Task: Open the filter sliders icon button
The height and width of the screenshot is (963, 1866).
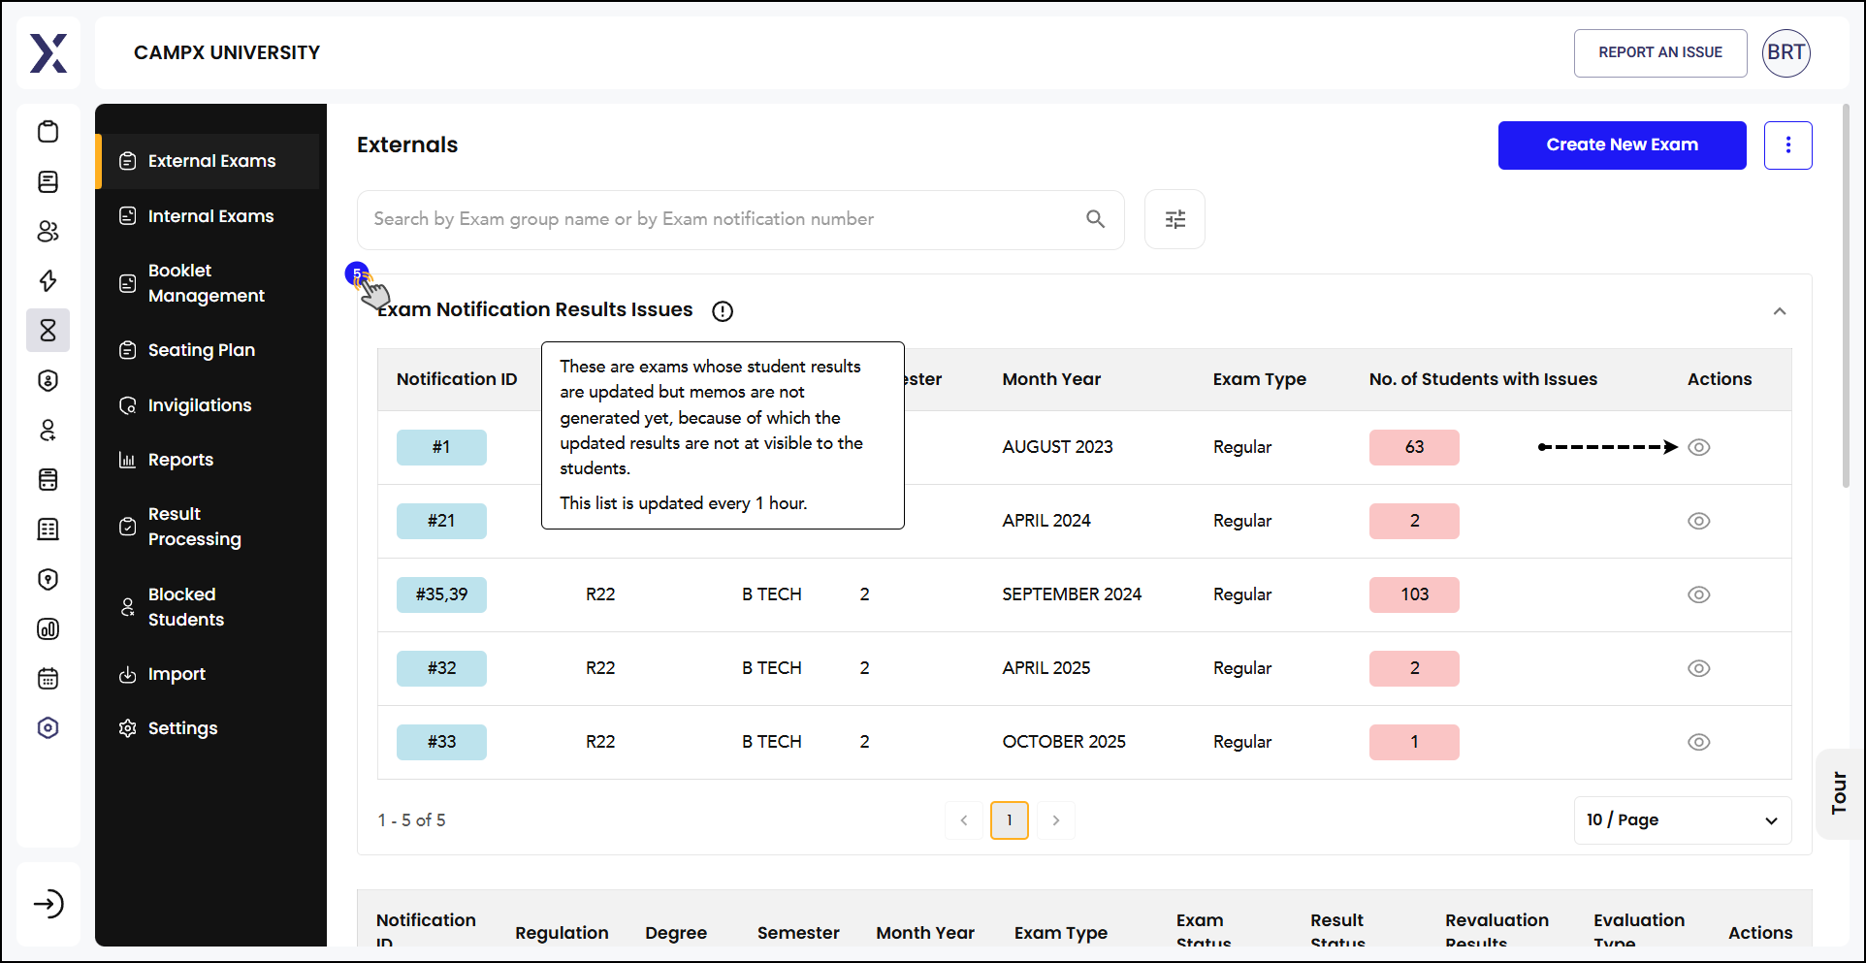Action: pyautogui.click(x=1174, y=219)
